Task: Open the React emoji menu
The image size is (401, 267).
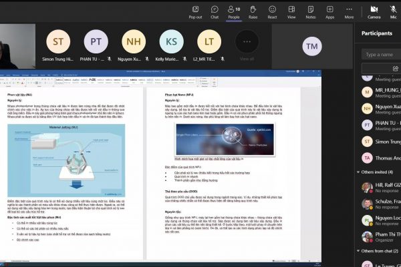Action: click(x=272, y=11)
